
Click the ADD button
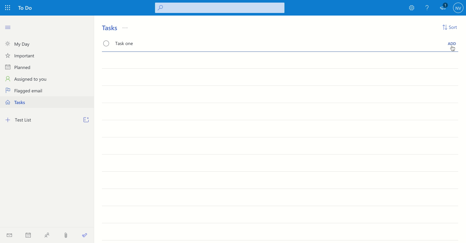(x=452, y=43)
